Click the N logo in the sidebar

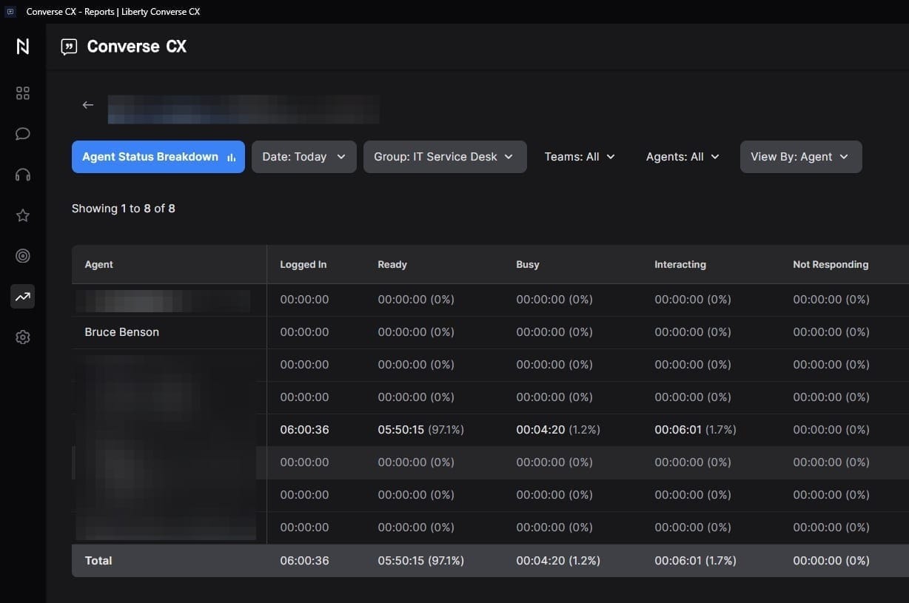pyautogui.click(x=23, y=47)
